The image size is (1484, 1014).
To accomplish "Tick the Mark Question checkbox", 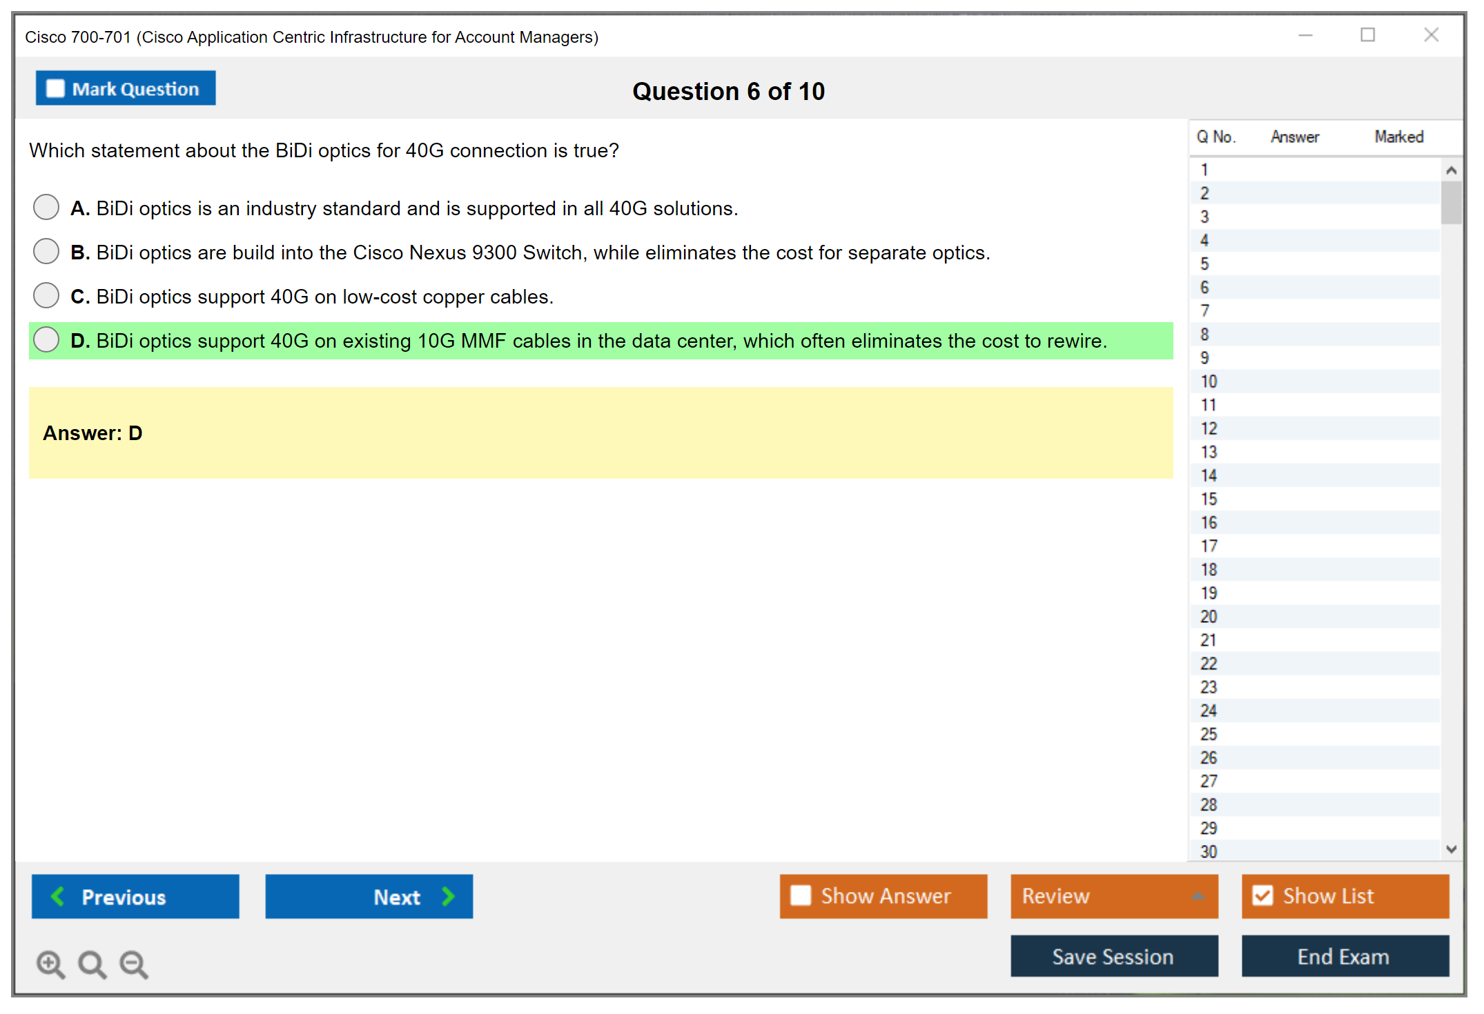I will point(55,89).
